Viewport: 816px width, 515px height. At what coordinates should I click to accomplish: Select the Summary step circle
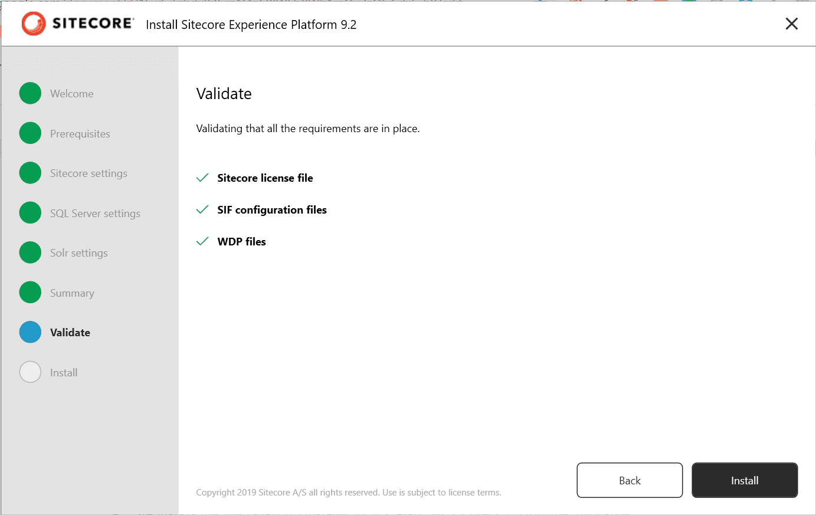30,293
